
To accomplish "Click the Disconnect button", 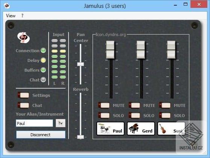I will (x=41, y=134).
